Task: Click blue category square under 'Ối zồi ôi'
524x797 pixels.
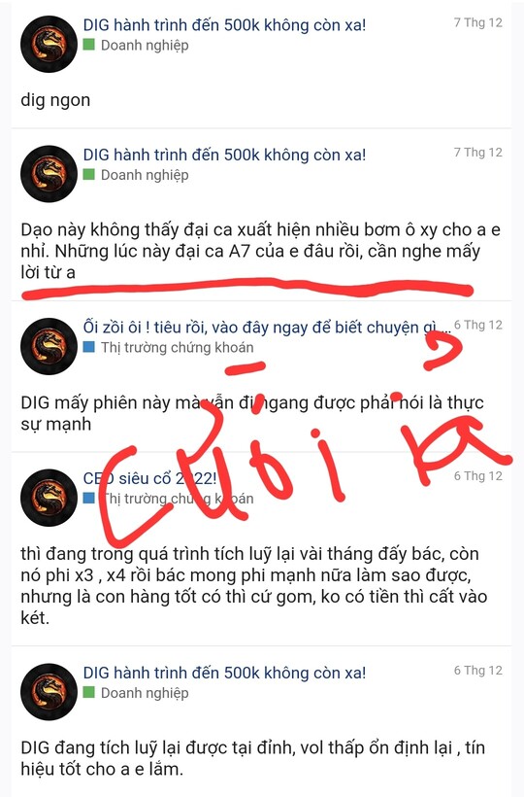Action: click(88, 347)
